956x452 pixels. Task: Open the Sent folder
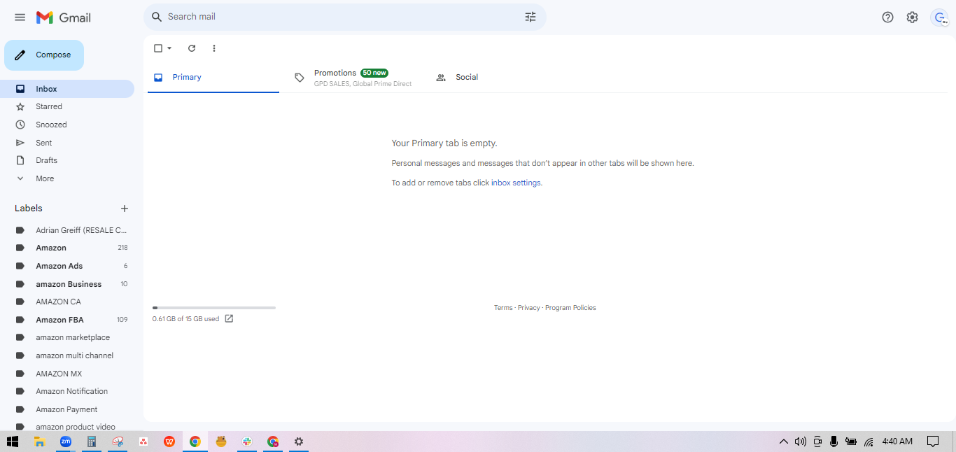(x=67, y=143)
